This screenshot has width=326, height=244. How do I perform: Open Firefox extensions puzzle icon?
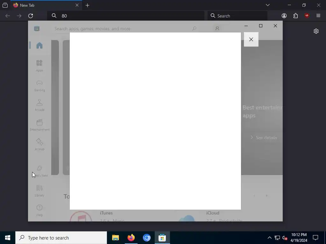coord(295,16)
